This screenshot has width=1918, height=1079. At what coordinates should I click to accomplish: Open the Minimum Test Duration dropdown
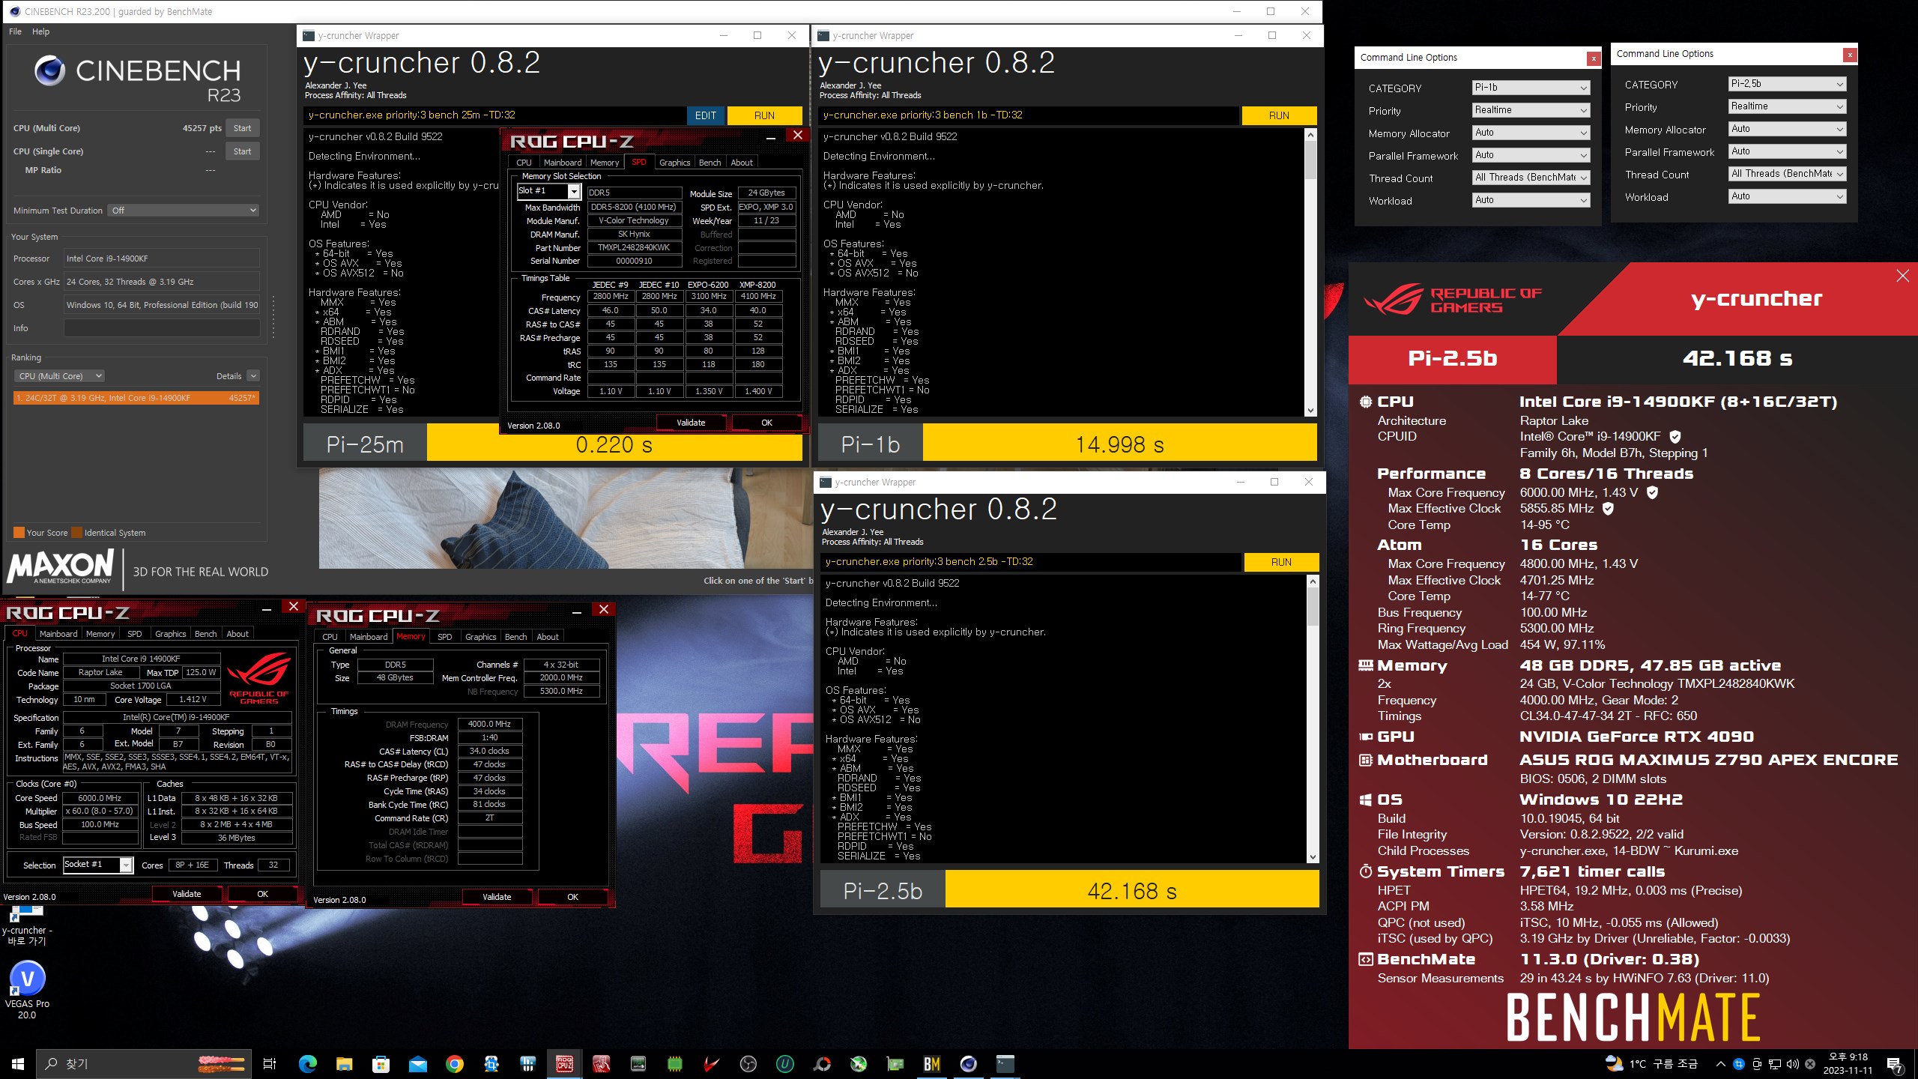coord(184,211)
